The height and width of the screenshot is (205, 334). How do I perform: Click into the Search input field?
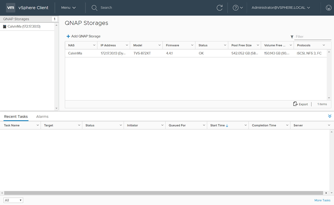point(106,8)
